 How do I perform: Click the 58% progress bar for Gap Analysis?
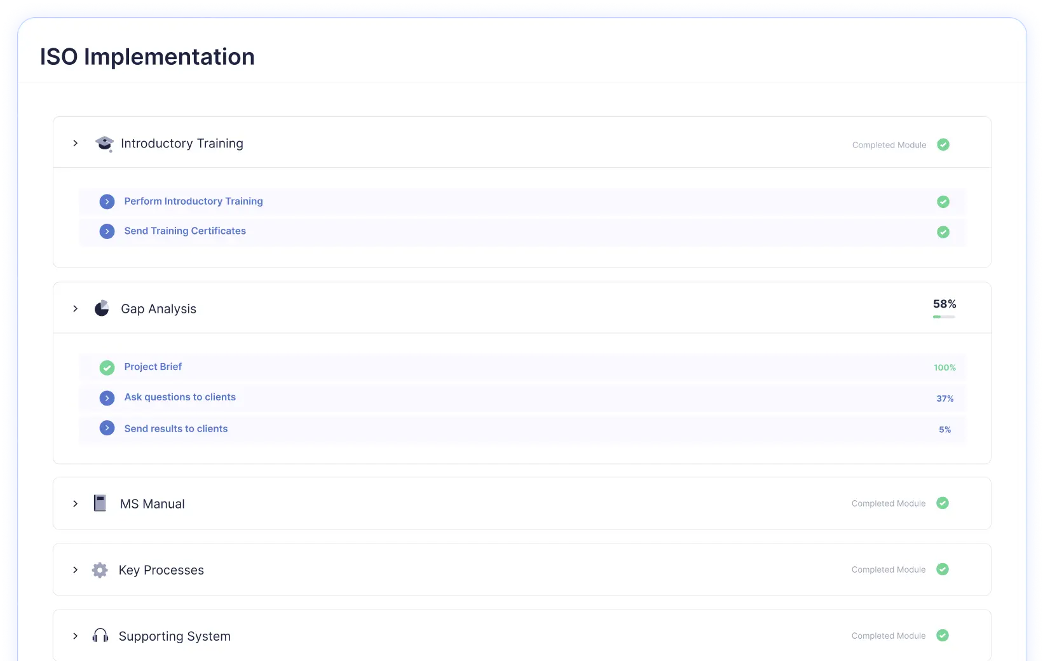pos(944,316)
